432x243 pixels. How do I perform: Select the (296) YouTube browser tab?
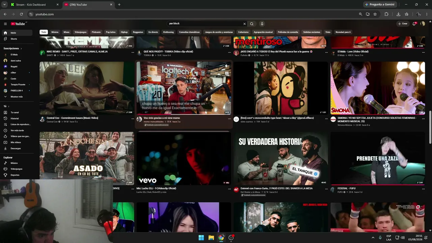tap(88, 5)
